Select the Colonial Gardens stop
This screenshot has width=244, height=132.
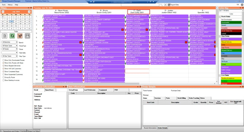(104, 16)
